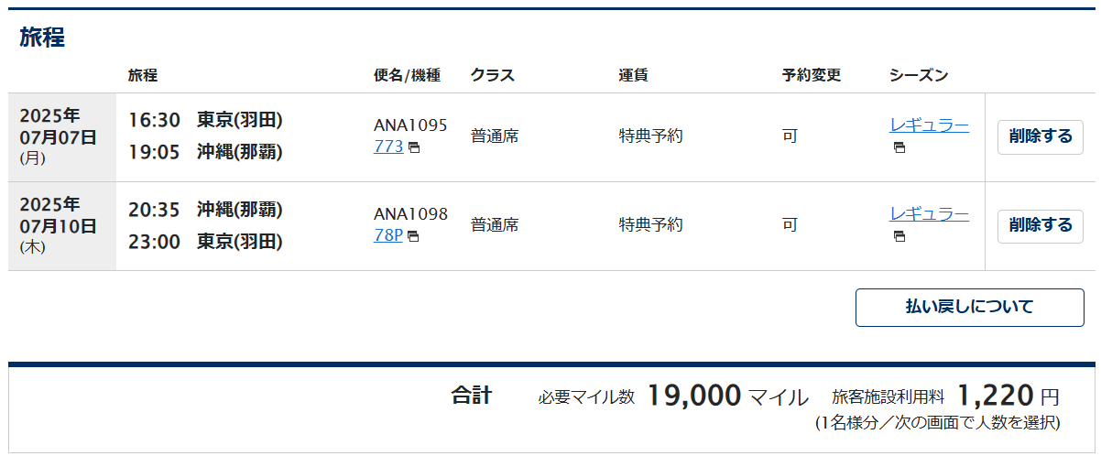Viewport: 1101px width, 456px height.
Task: Click the 便名/機種 column header
Action: coord(407,76)
